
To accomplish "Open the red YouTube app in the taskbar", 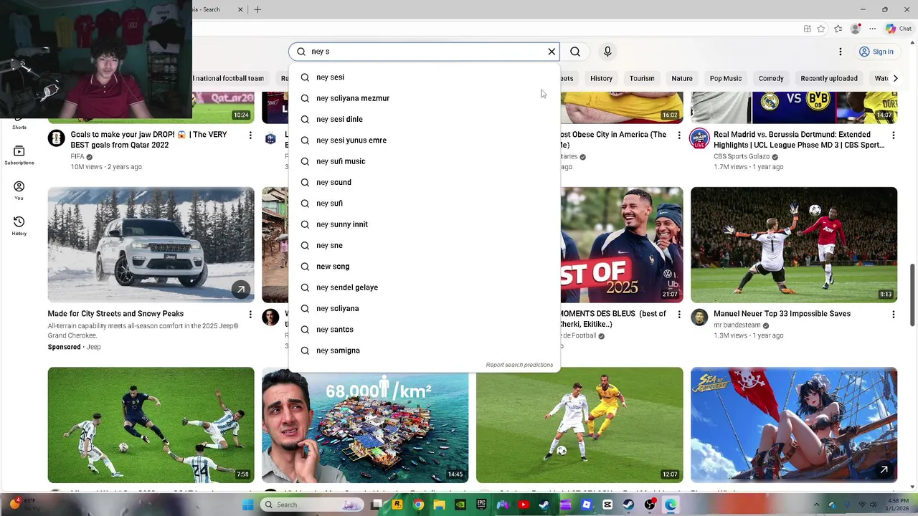I will 524,505.
